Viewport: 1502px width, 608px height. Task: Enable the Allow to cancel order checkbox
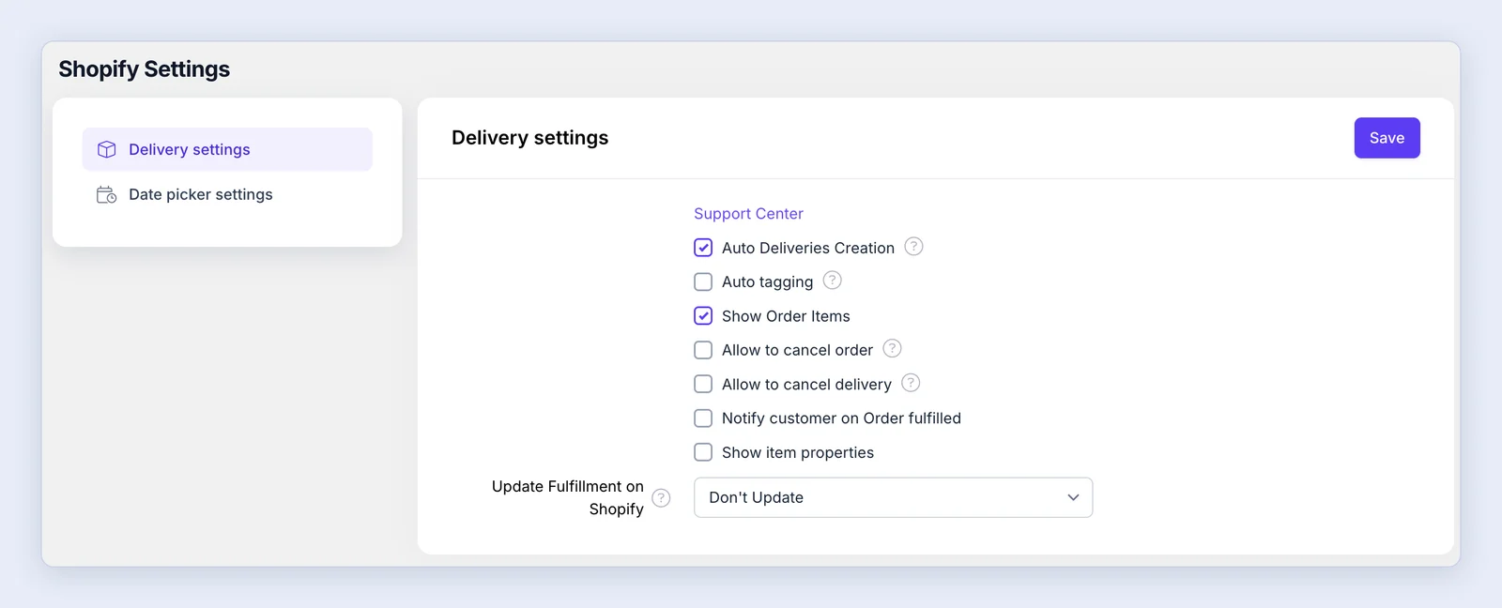(x=703, y=350)
